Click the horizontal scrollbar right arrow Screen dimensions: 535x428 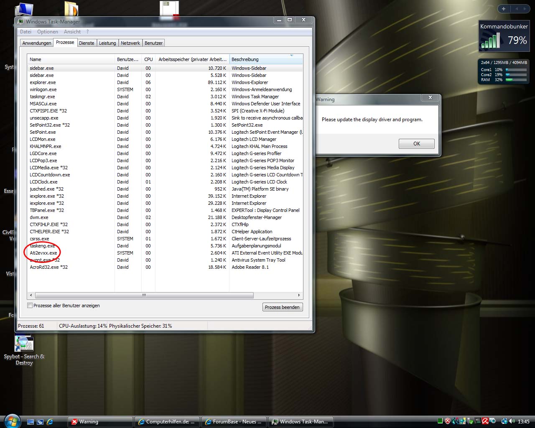point(299,295)
